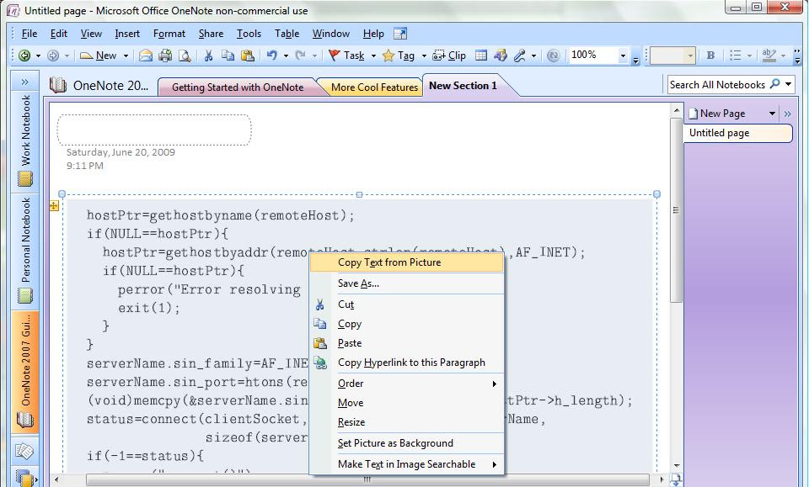Open Print Preview magnifier icon

click(x=185, y=56)
